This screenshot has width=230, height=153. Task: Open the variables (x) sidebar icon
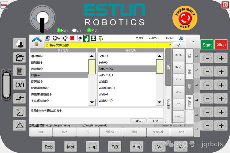click(x=20, y=84)
